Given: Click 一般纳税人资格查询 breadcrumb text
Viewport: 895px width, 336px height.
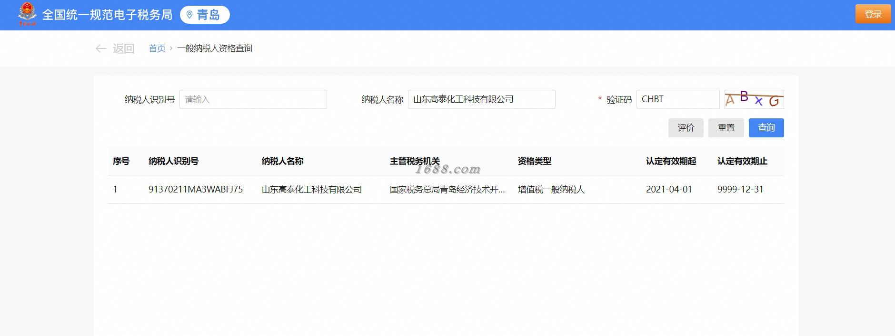Looking at the screenshot, I should coord(215,48).
